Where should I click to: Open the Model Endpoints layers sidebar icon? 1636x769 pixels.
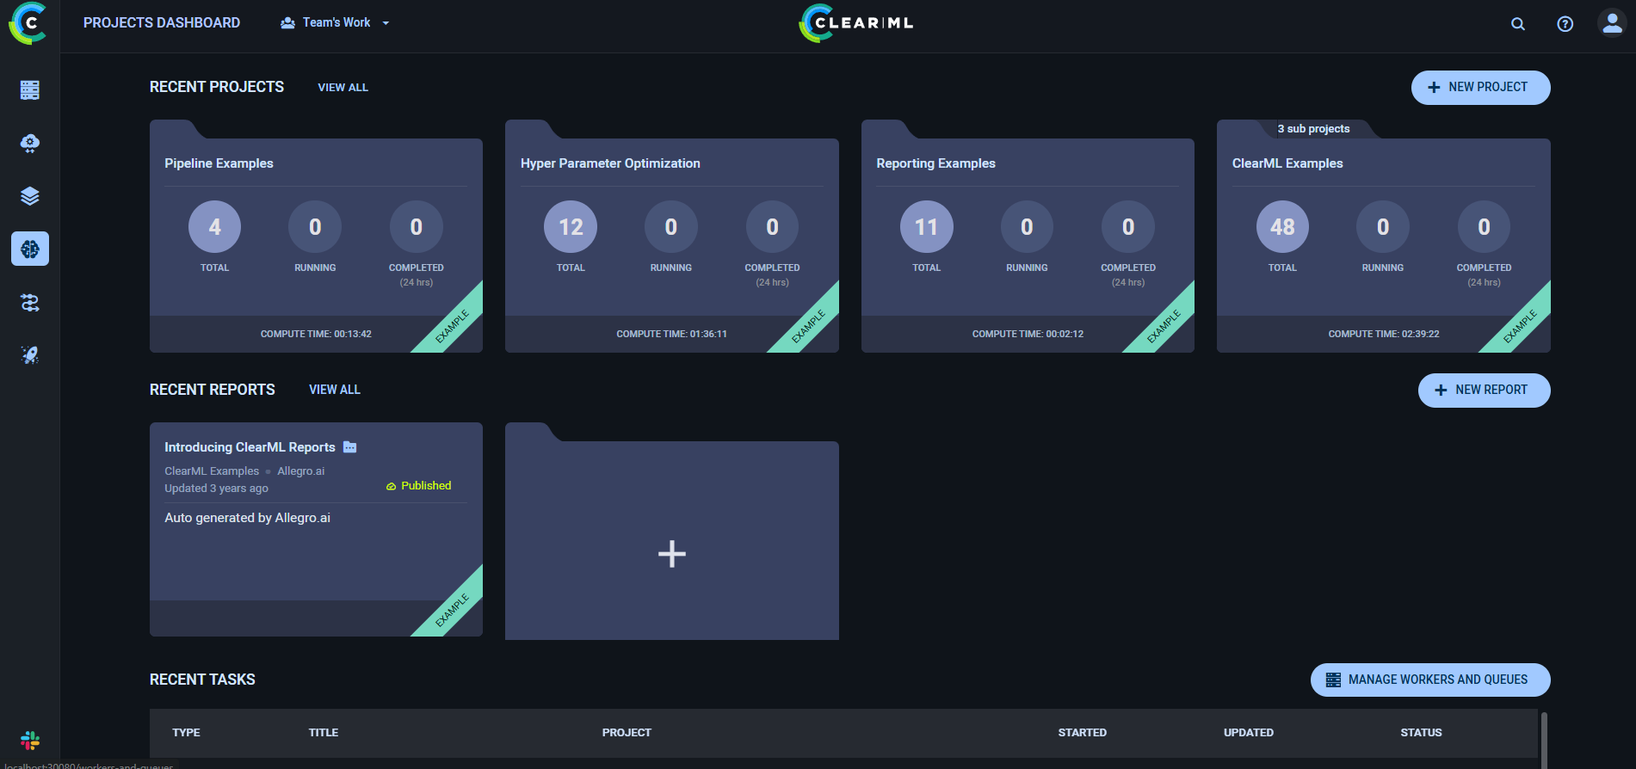click(30, 196)
